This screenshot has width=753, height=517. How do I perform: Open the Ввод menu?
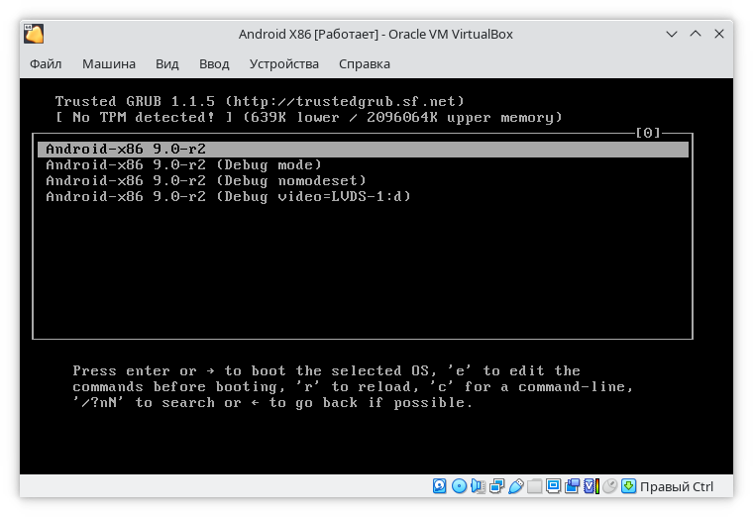click(214, 64)
